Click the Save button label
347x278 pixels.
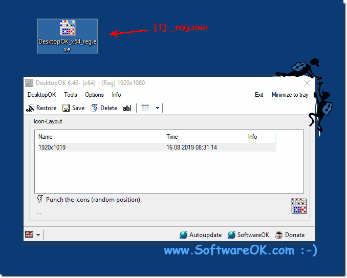[78, 108]
